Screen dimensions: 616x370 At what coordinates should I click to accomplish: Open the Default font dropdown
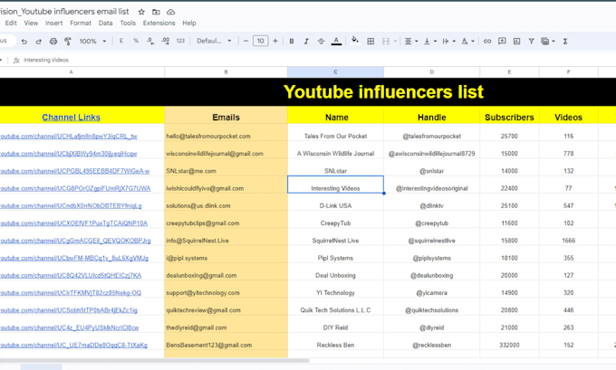pyautogui.click(x=214, y=41)
